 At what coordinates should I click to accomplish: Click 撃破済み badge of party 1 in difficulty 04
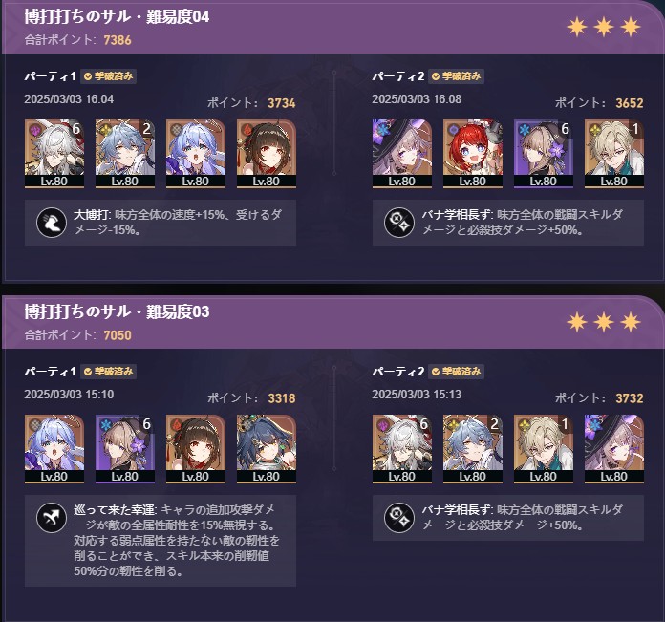109,76
